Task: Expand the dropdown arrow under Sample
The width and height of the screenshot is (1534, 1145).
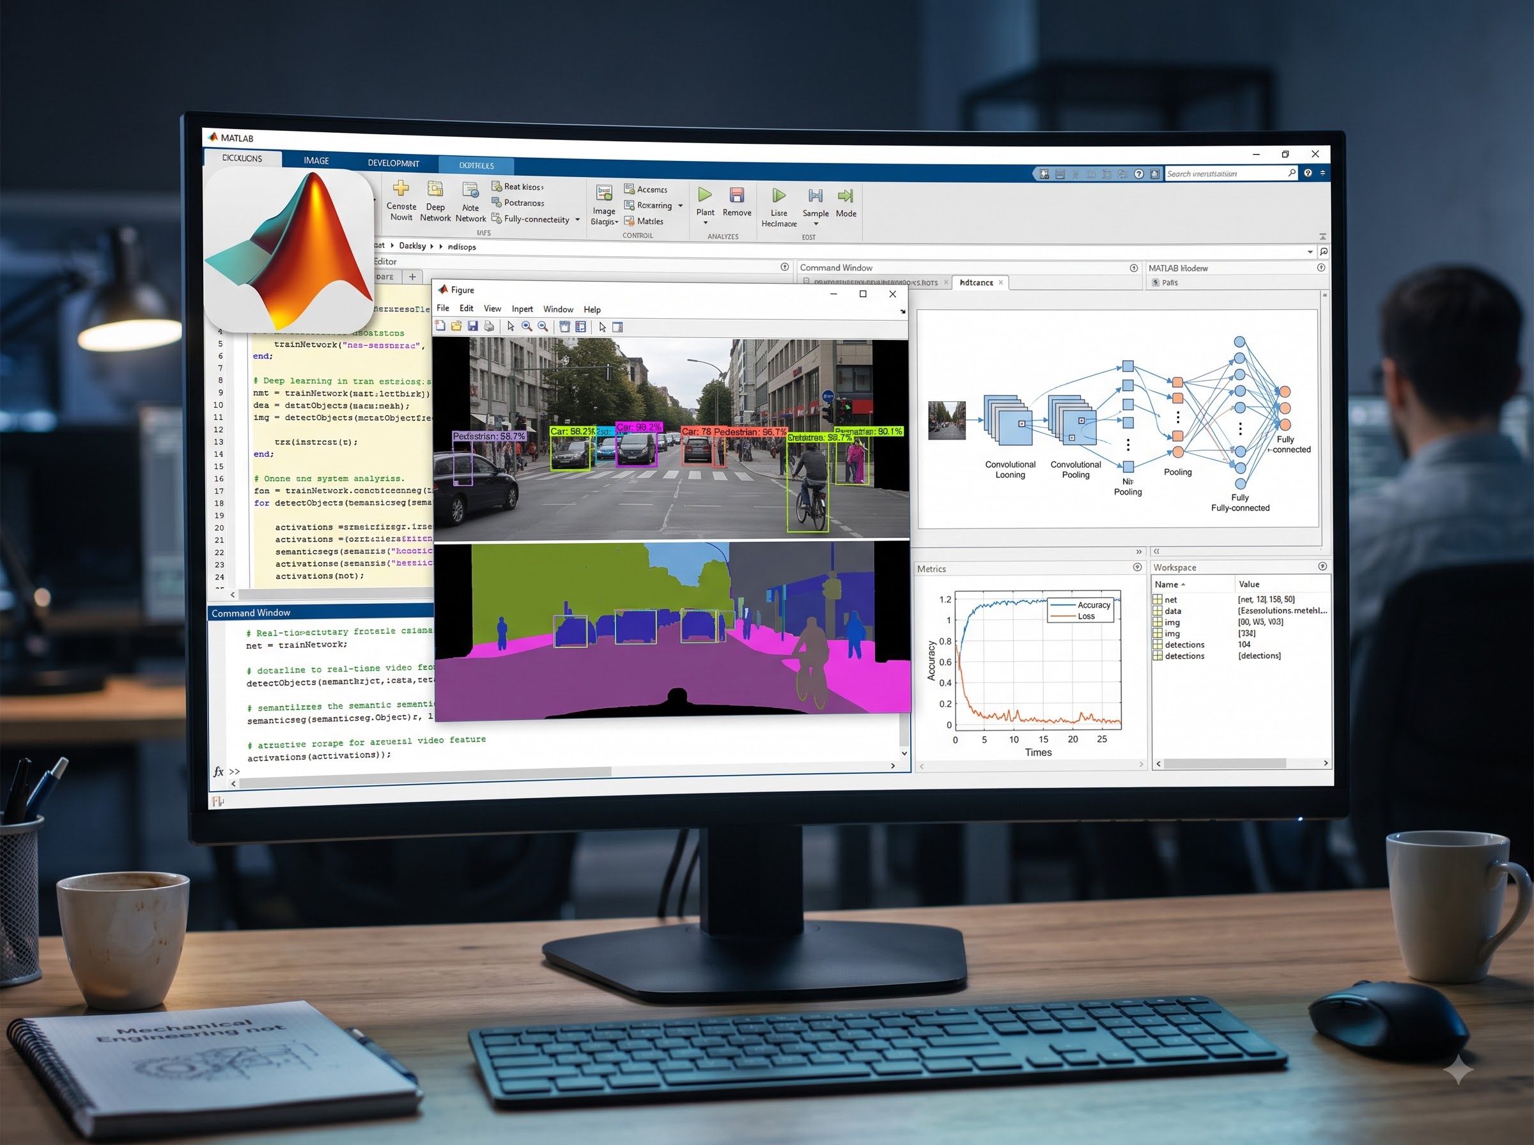Action: point(816,224)
